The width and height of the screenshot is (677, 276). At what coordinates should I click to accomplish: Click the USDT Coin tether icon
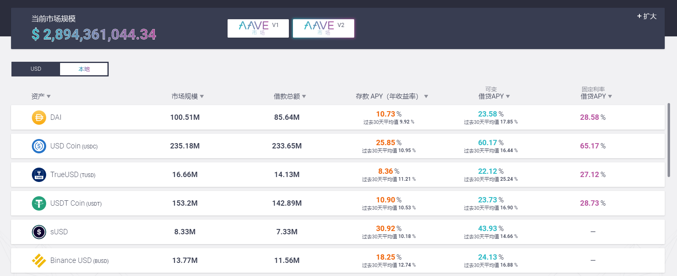(x=39, y=203)
